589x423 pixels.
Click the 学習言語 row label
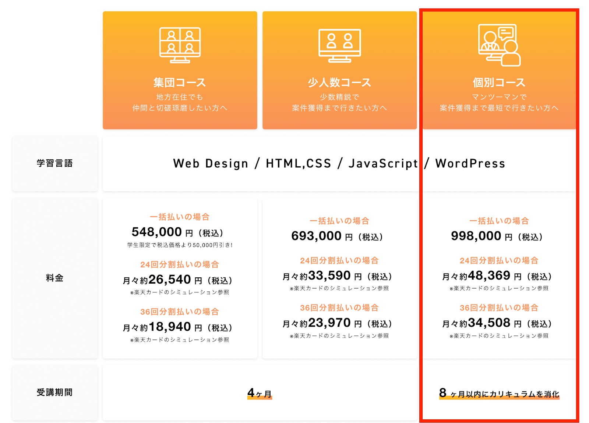coord(55,163)
